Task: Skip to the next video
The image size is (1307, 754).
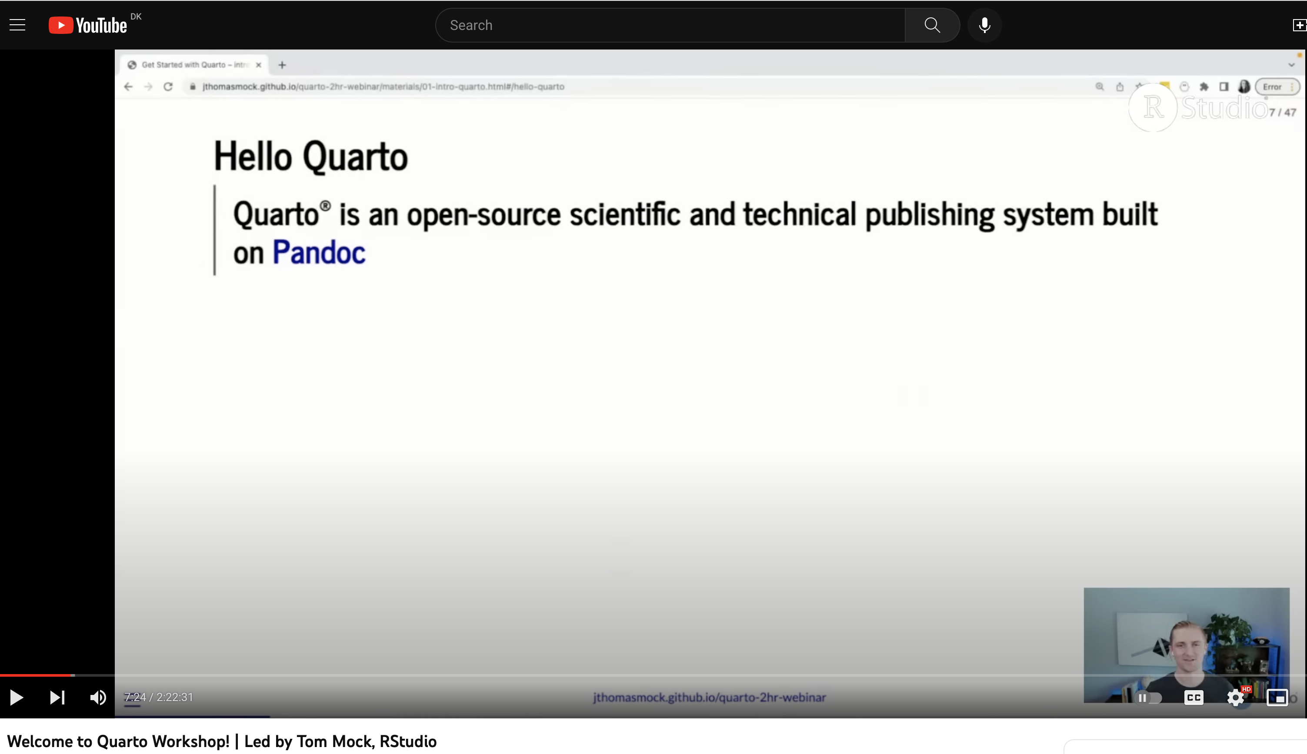Action: [57, 698]
